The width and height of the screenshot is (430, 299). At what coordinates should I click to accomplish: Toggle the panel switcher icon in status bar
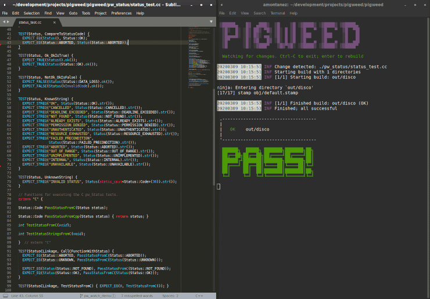(x=5, y=296)
